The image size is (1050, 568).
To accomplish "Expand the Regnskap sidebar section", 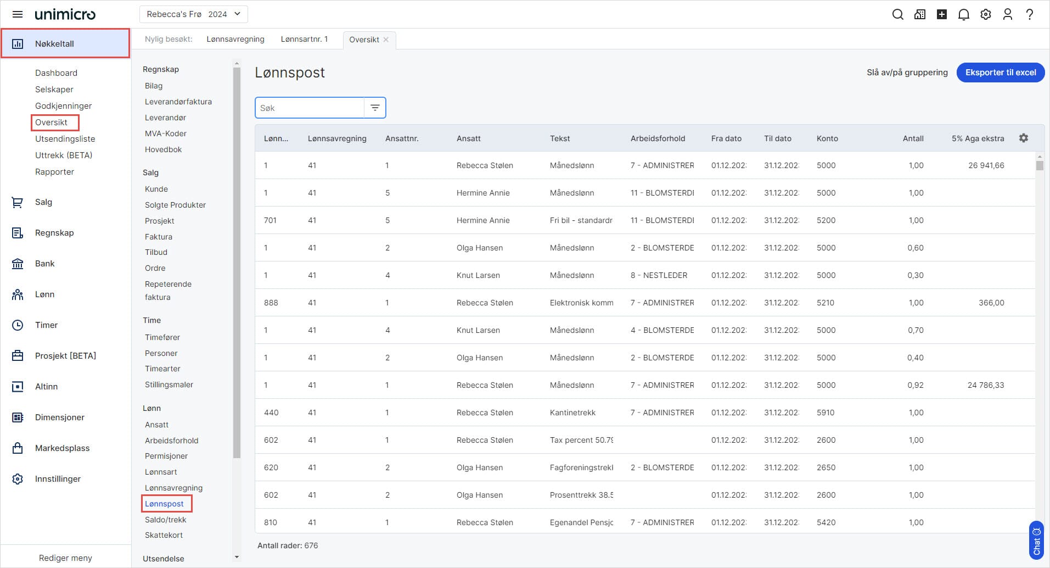I will 54,233.
